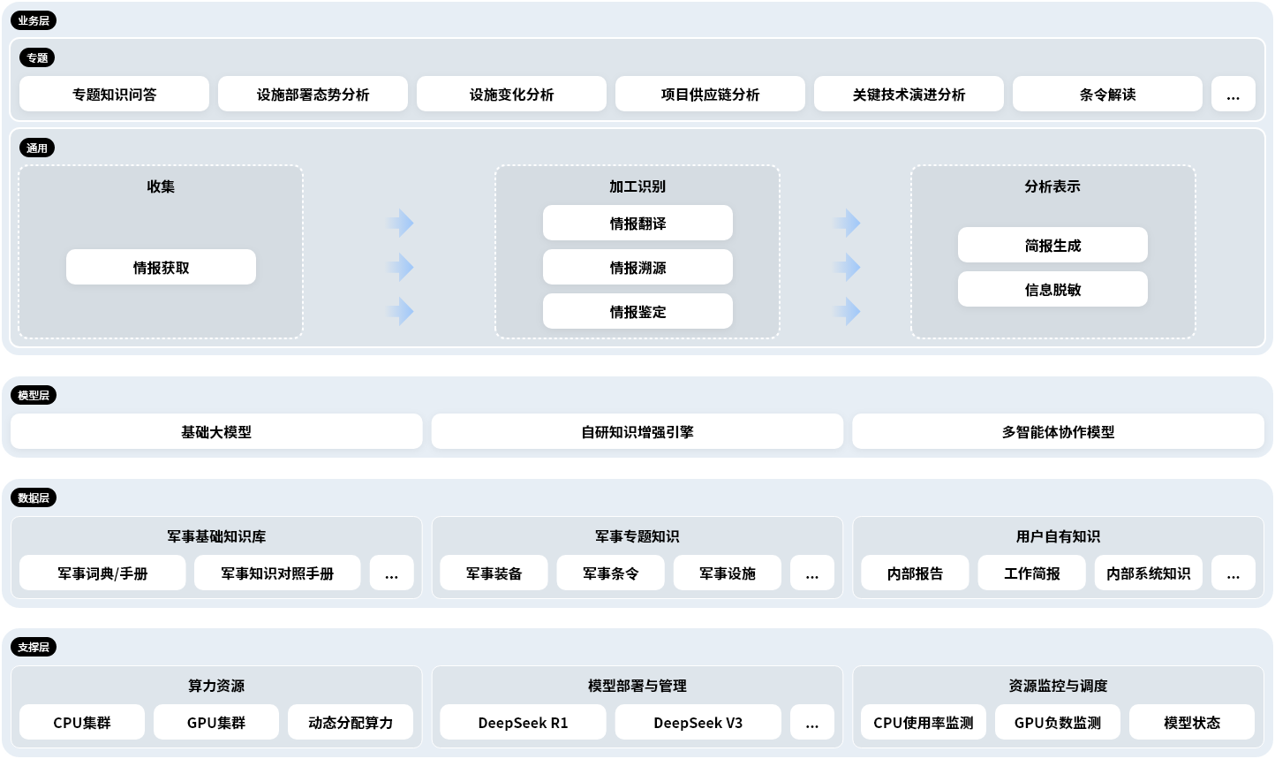Expand the ellipsis under 军事基础知识库

point(391,573)
